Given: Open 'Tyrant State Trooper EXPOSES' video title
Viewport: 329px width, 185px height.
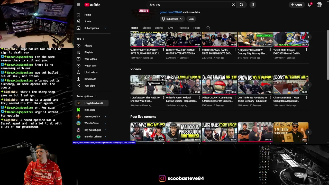Looking at the screenshot, I should pyautogui.click(x=287, y=52).
